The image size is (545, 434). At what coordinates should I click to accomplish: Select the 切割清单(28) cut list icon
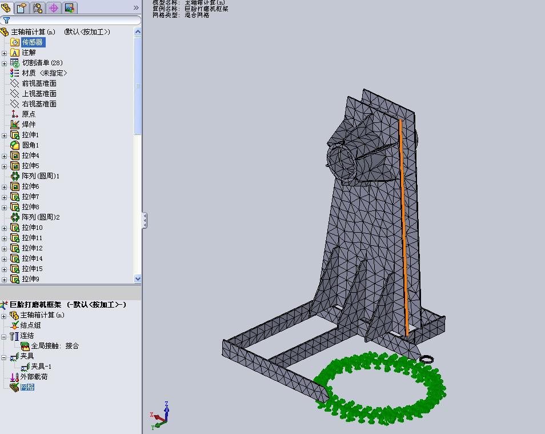(15, 63)
